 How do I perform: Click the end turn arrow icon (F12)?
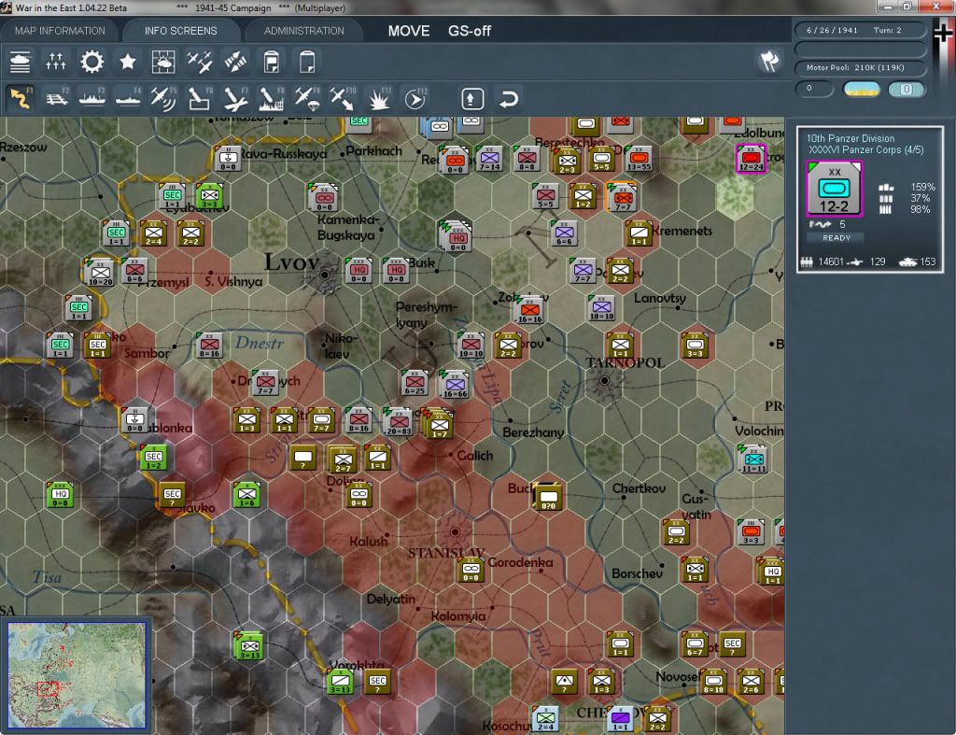(x=415, y=98)
